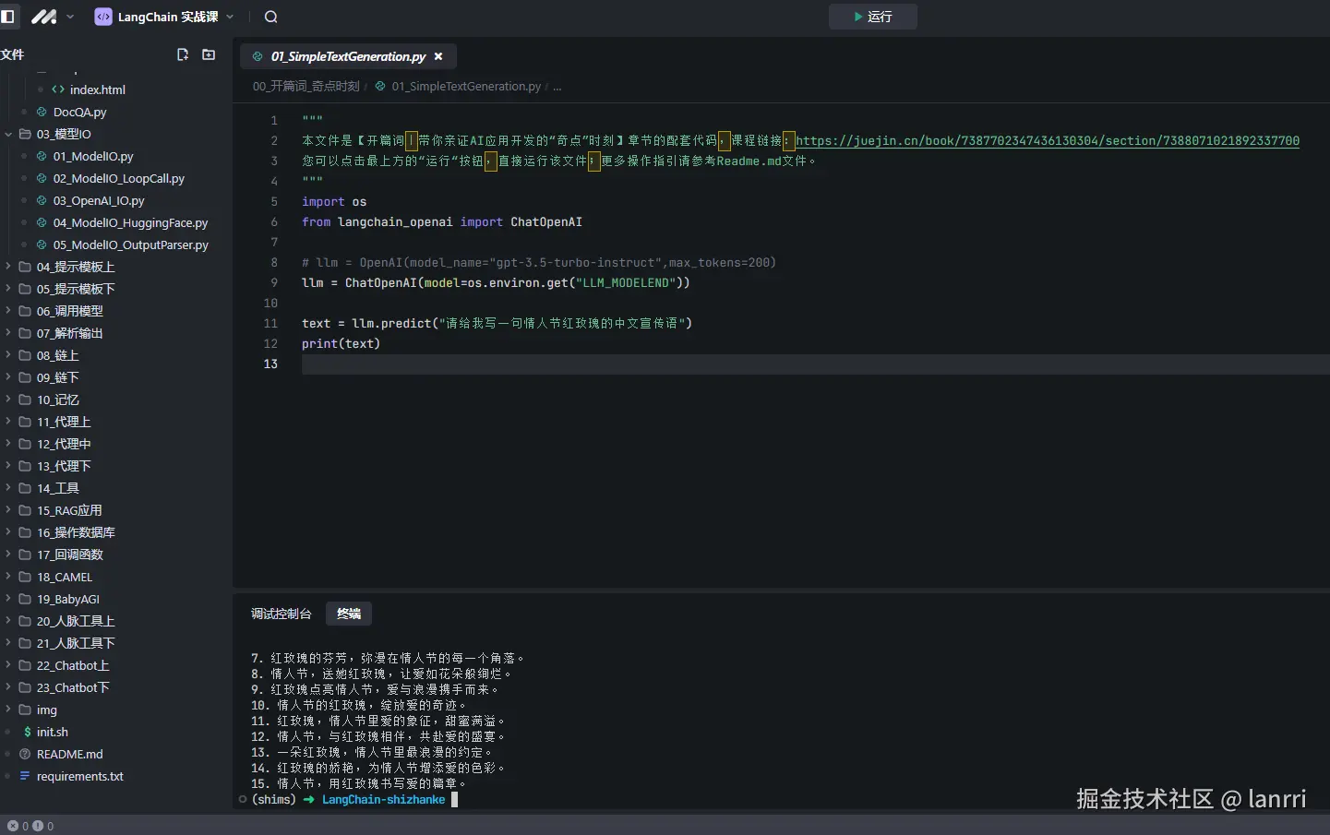Open the juejin.cn course link

pos(1047,140)
